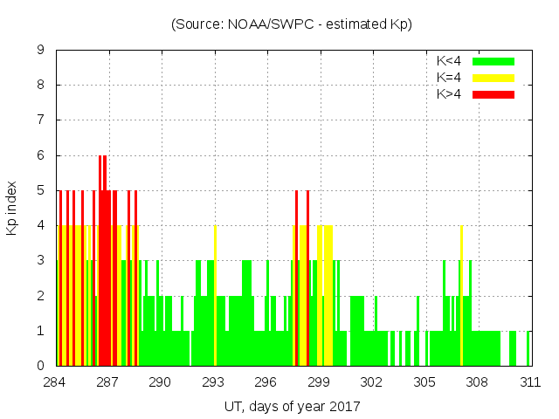
Task: Click the day 287 x-axis tick label
Action: coord(107,382)
